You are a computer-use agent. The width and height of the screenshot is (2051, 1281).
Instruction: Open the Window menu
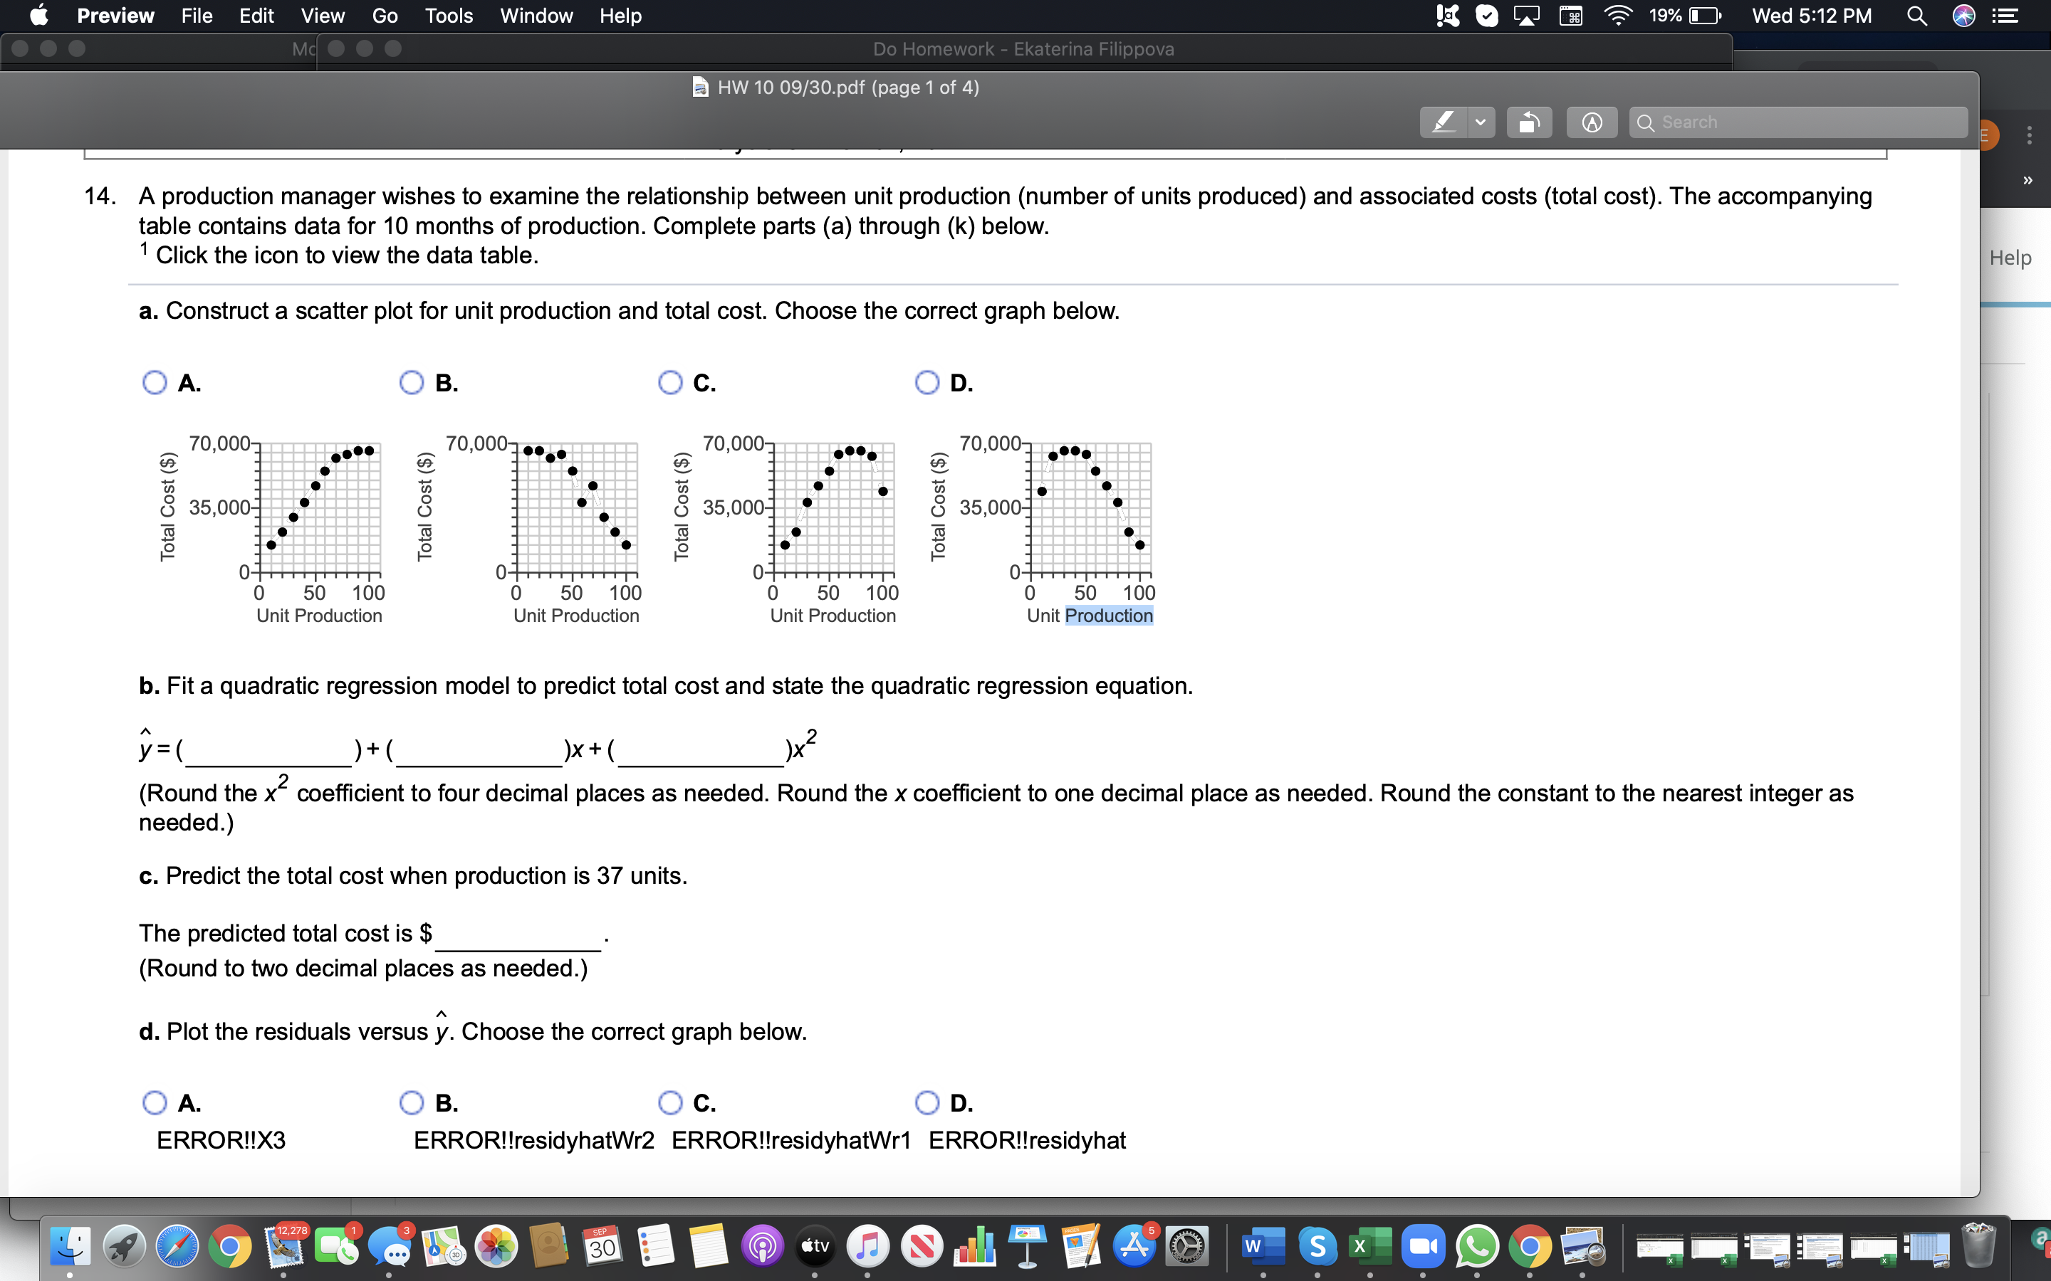point(536,15)
